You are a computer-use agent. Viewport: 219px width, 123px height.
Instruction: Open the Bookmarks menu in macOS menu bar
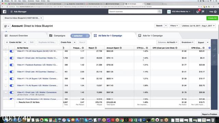point(31,1)
